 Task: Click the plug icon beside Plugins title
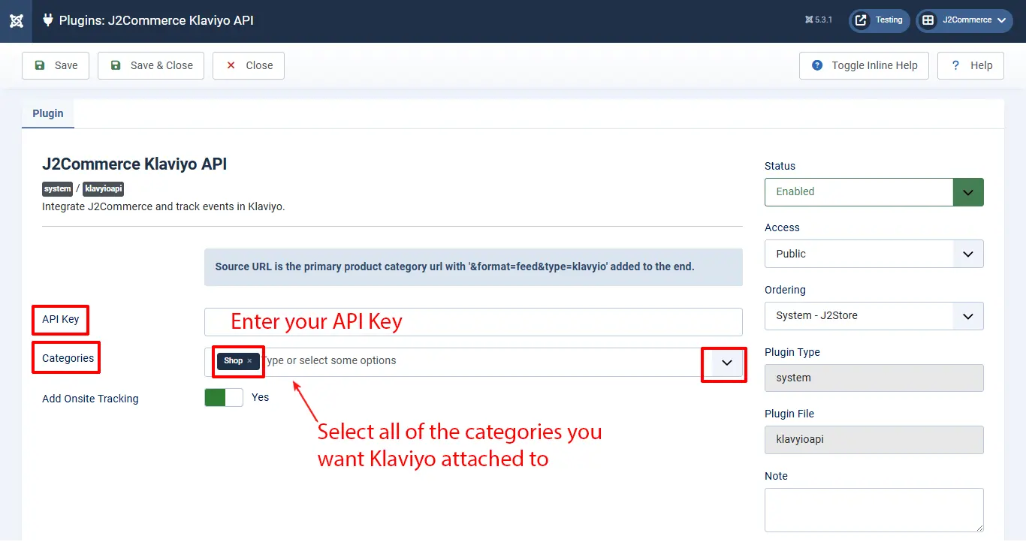48,20
